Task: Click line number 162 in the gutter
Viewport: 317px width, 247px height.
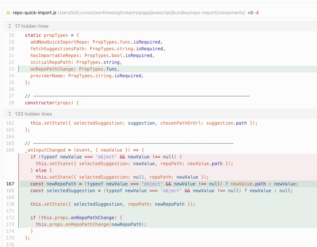Action: pyautogui.click(x=10, y=123)
